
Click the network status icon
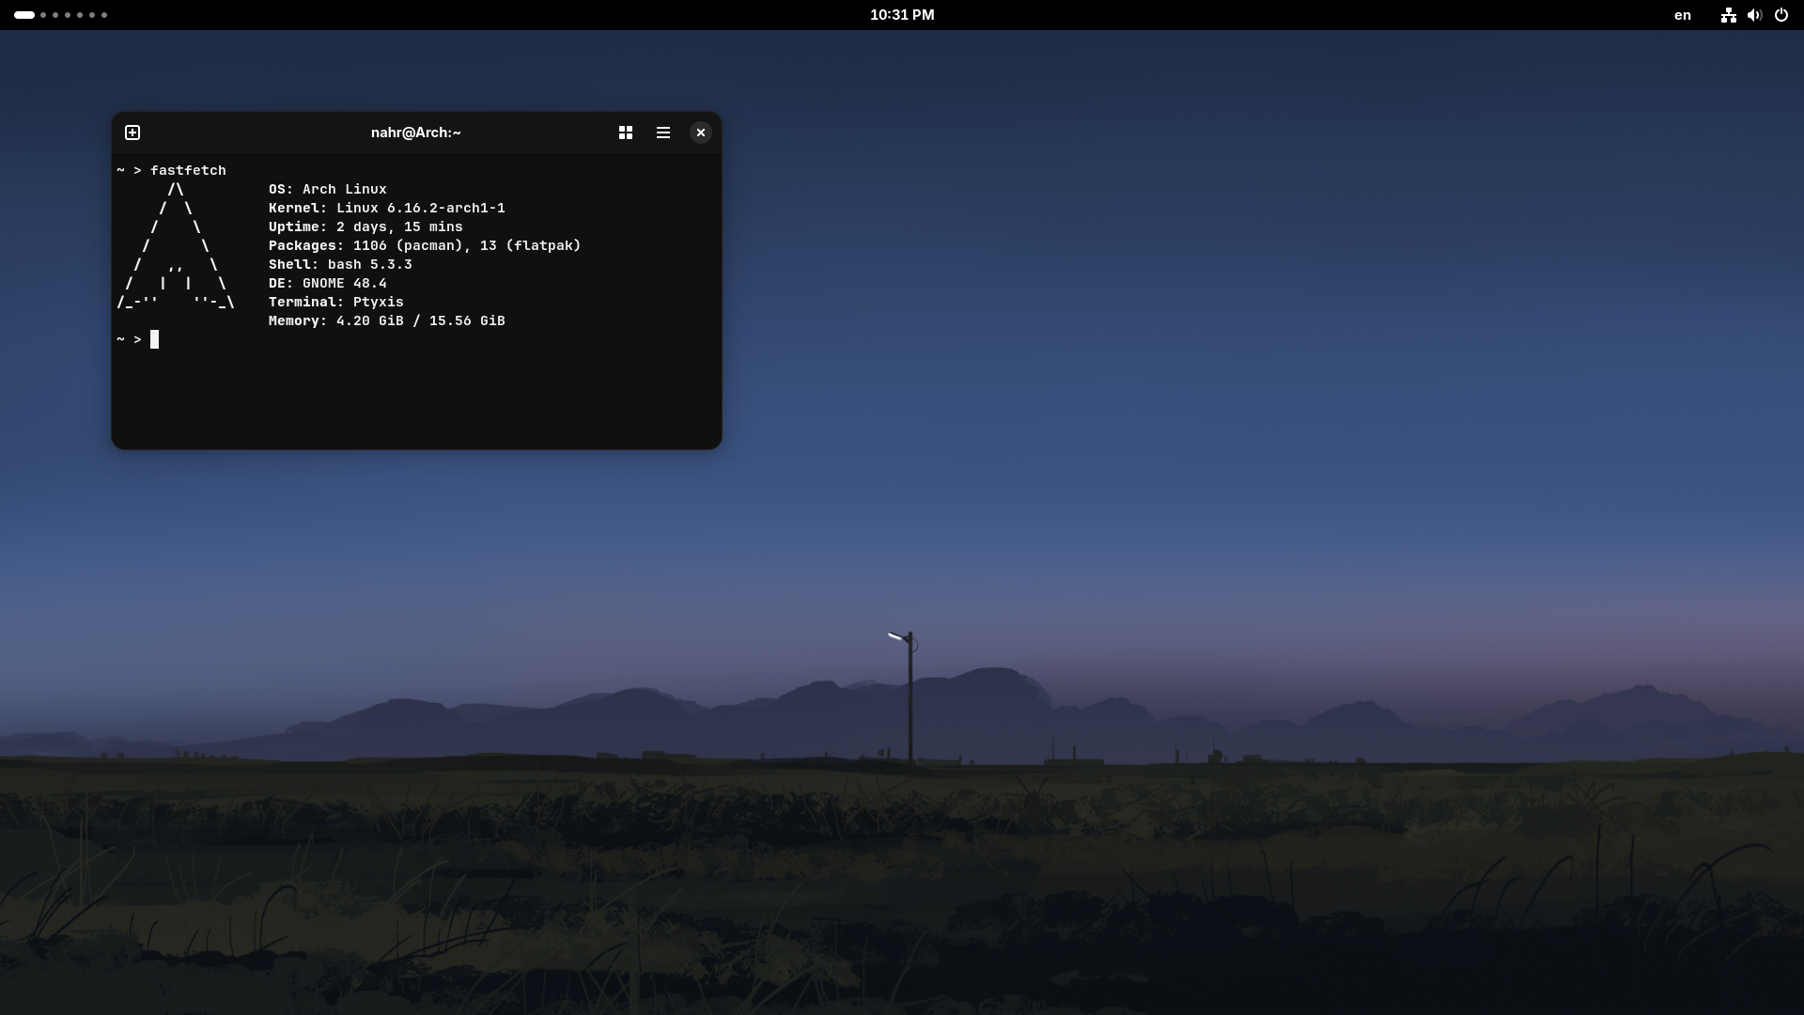(1728, 15)
